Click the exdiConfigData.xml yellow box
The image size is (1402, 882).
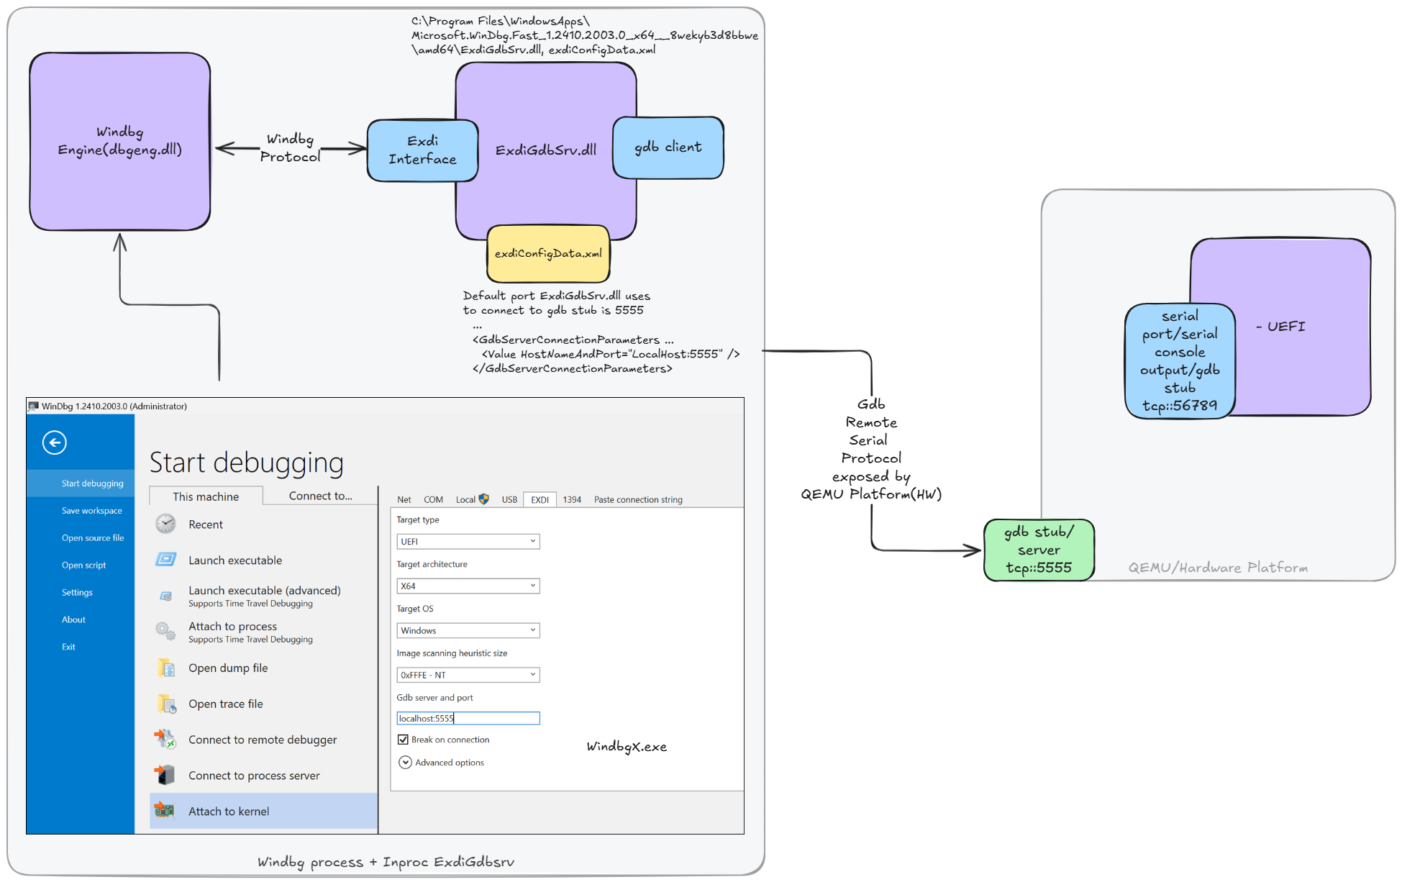click(x=548, y=253)
